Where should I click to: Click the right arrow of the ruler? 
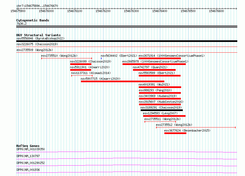[236, 9]
